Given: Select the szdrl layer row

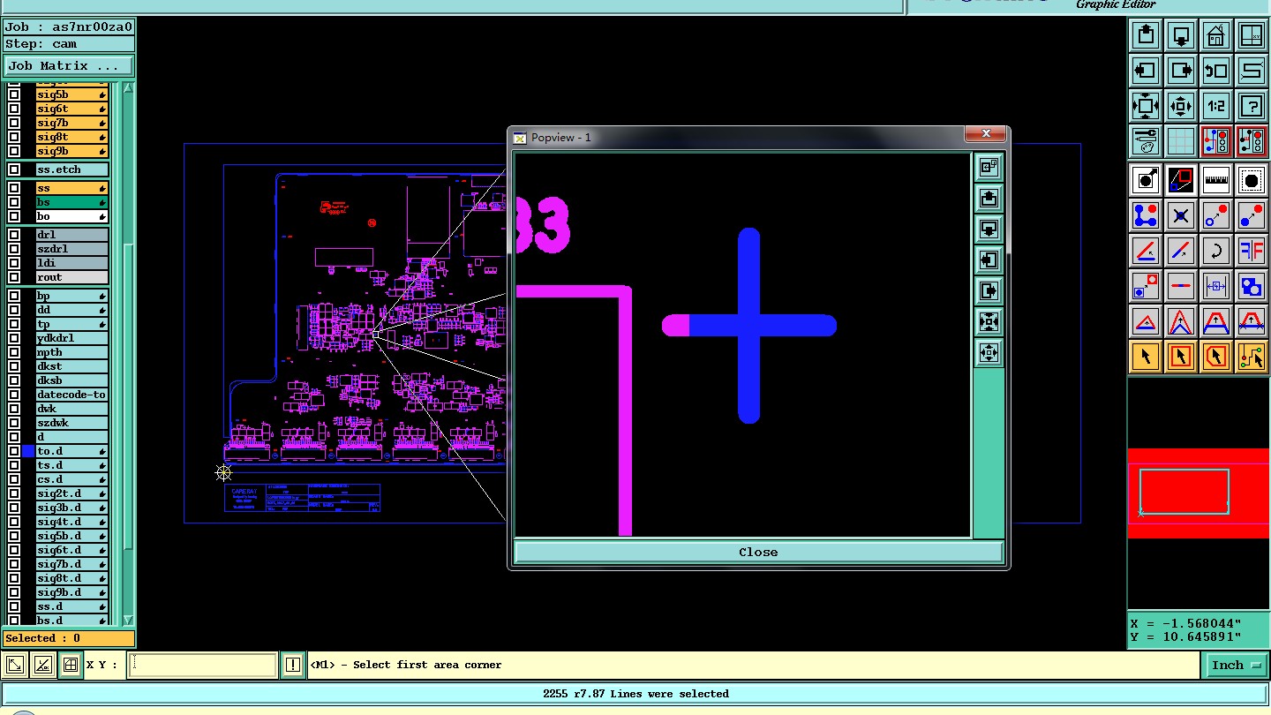Looking at the screenshot, I should click(x=71, y=249).
